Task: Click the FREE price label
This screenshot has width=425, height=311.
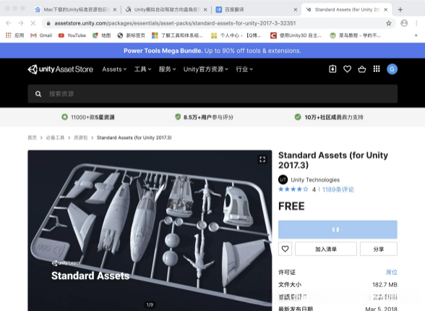Action: [x=291, y=206]
